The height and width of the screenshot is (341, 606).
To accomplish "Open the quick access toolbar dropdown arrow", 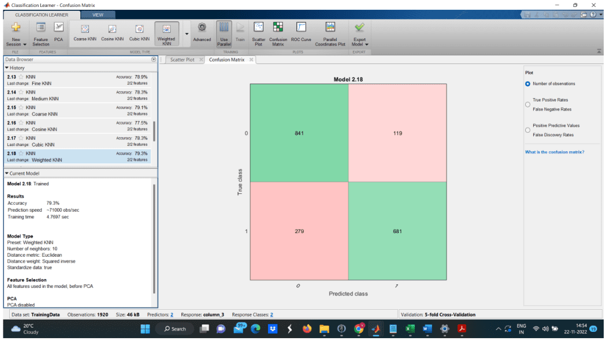I will pyautogui.click(x=601, y=14).
